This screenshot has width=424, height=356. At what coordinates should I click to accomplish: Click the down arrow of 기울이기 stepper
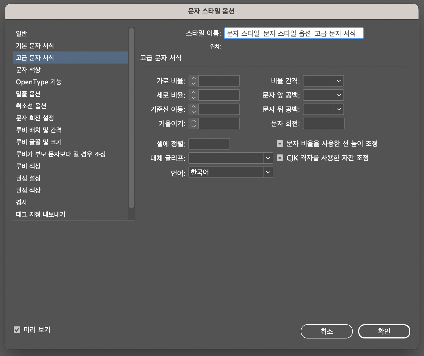[x=194, y=126]
